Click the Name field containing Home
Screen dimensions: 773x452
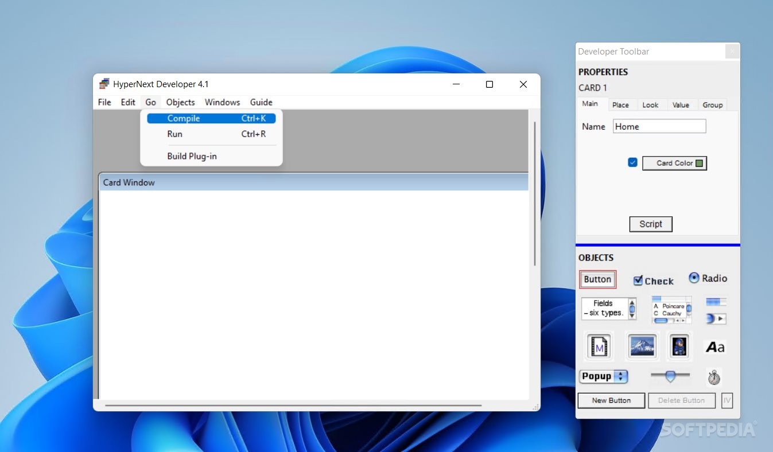pos(659,126)
